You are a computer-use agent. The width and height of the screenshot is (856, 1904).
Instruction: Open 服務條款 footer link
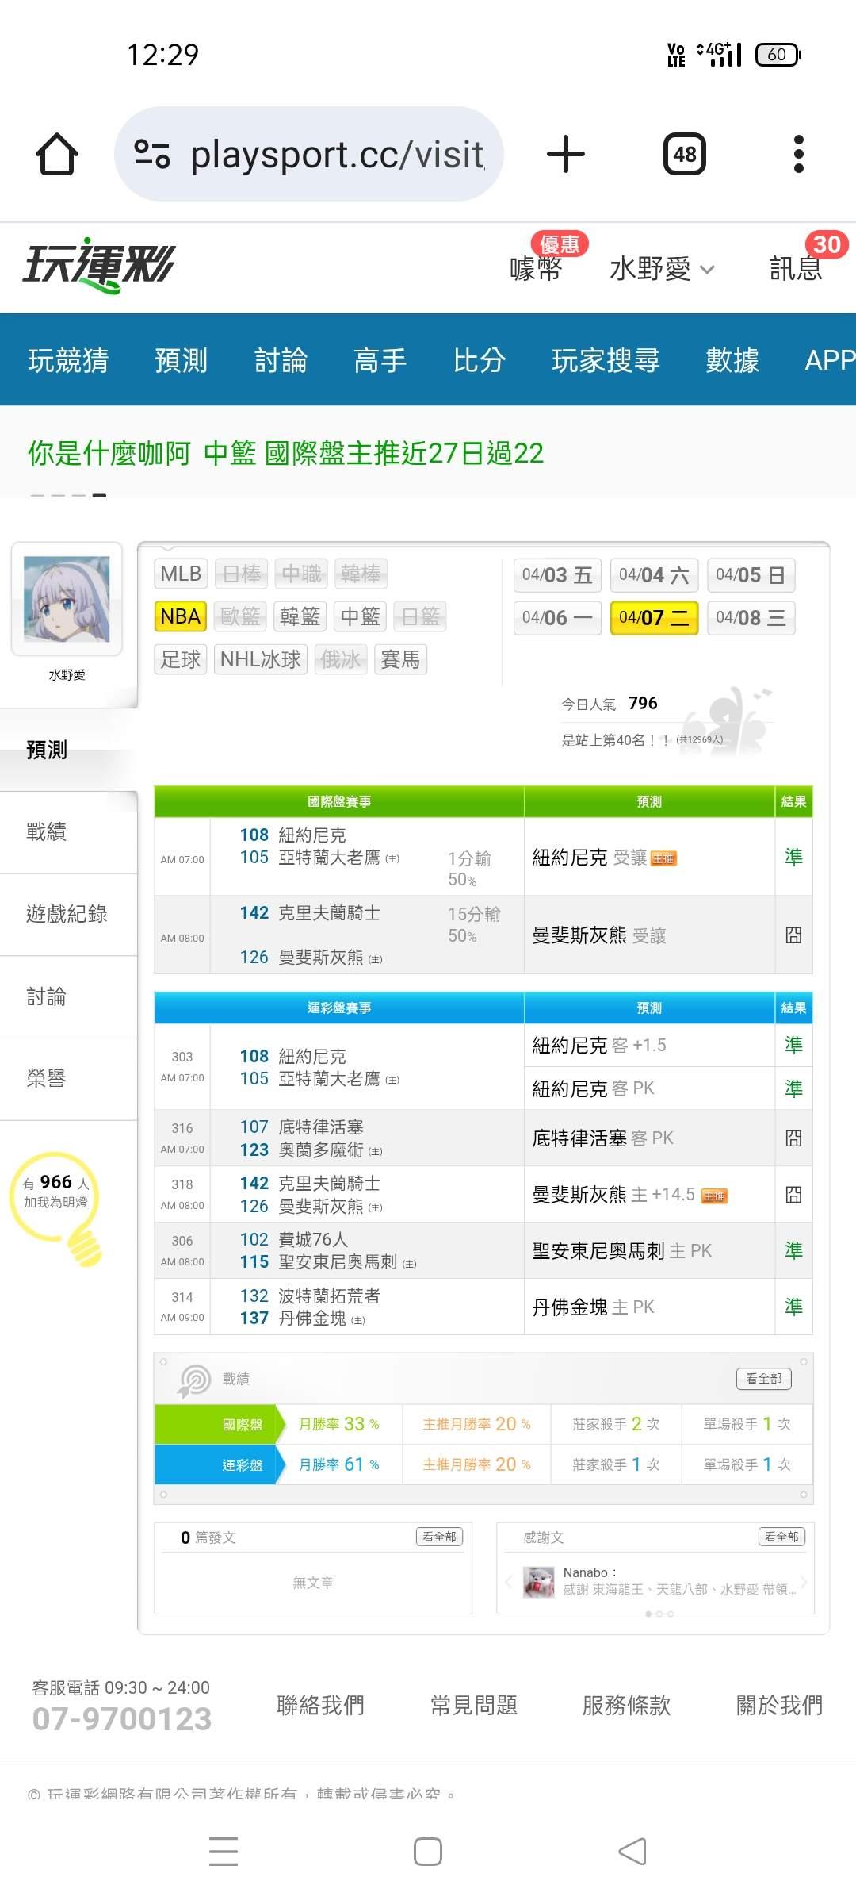pyautogui.click(x=626, y=1705)
